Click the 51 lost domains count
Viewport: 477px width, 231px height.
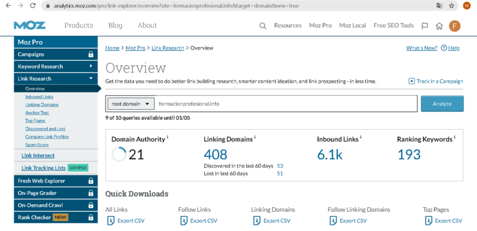pyautogui.click(x=280, y=174)
